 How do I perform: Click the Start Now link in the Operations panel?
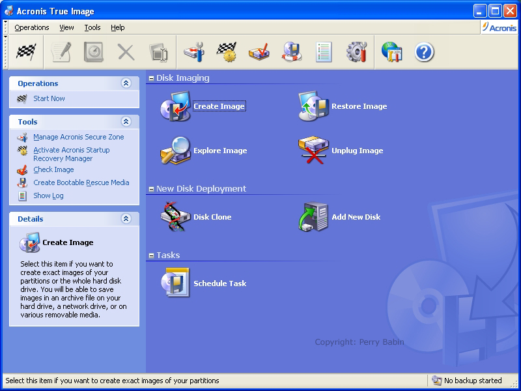pos(49,98)
